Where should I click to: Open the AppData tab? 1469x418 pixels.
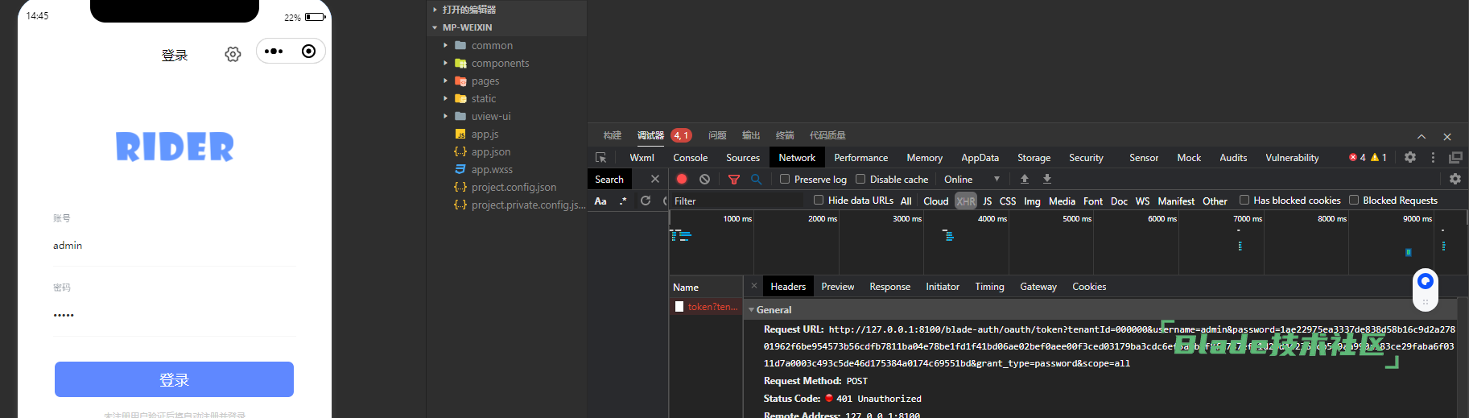980,158
